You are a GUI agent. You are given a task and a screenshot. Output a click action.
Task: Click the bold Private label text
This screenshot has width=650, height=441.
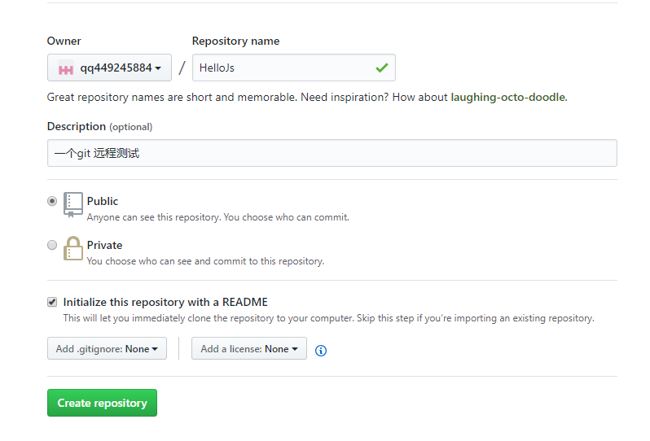pyautogui.click(x=104, y=245)
